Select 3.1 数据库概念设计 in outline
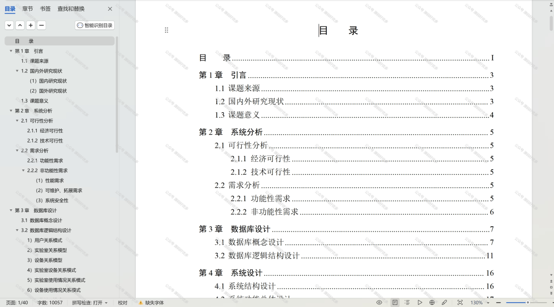The image size is (554, 307). coord(41,220)
